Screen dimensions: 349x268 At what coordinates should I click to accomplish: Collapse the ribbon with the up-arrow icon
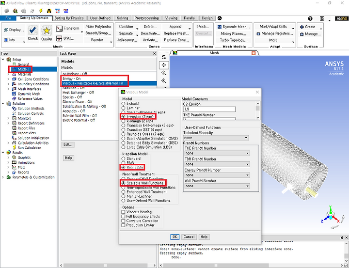click(220, 18)
